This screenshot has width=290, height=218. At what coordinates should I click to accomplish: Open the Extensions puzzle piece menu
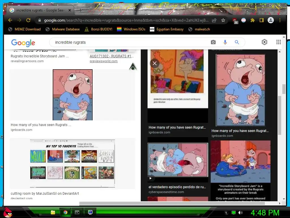[252, 20]
